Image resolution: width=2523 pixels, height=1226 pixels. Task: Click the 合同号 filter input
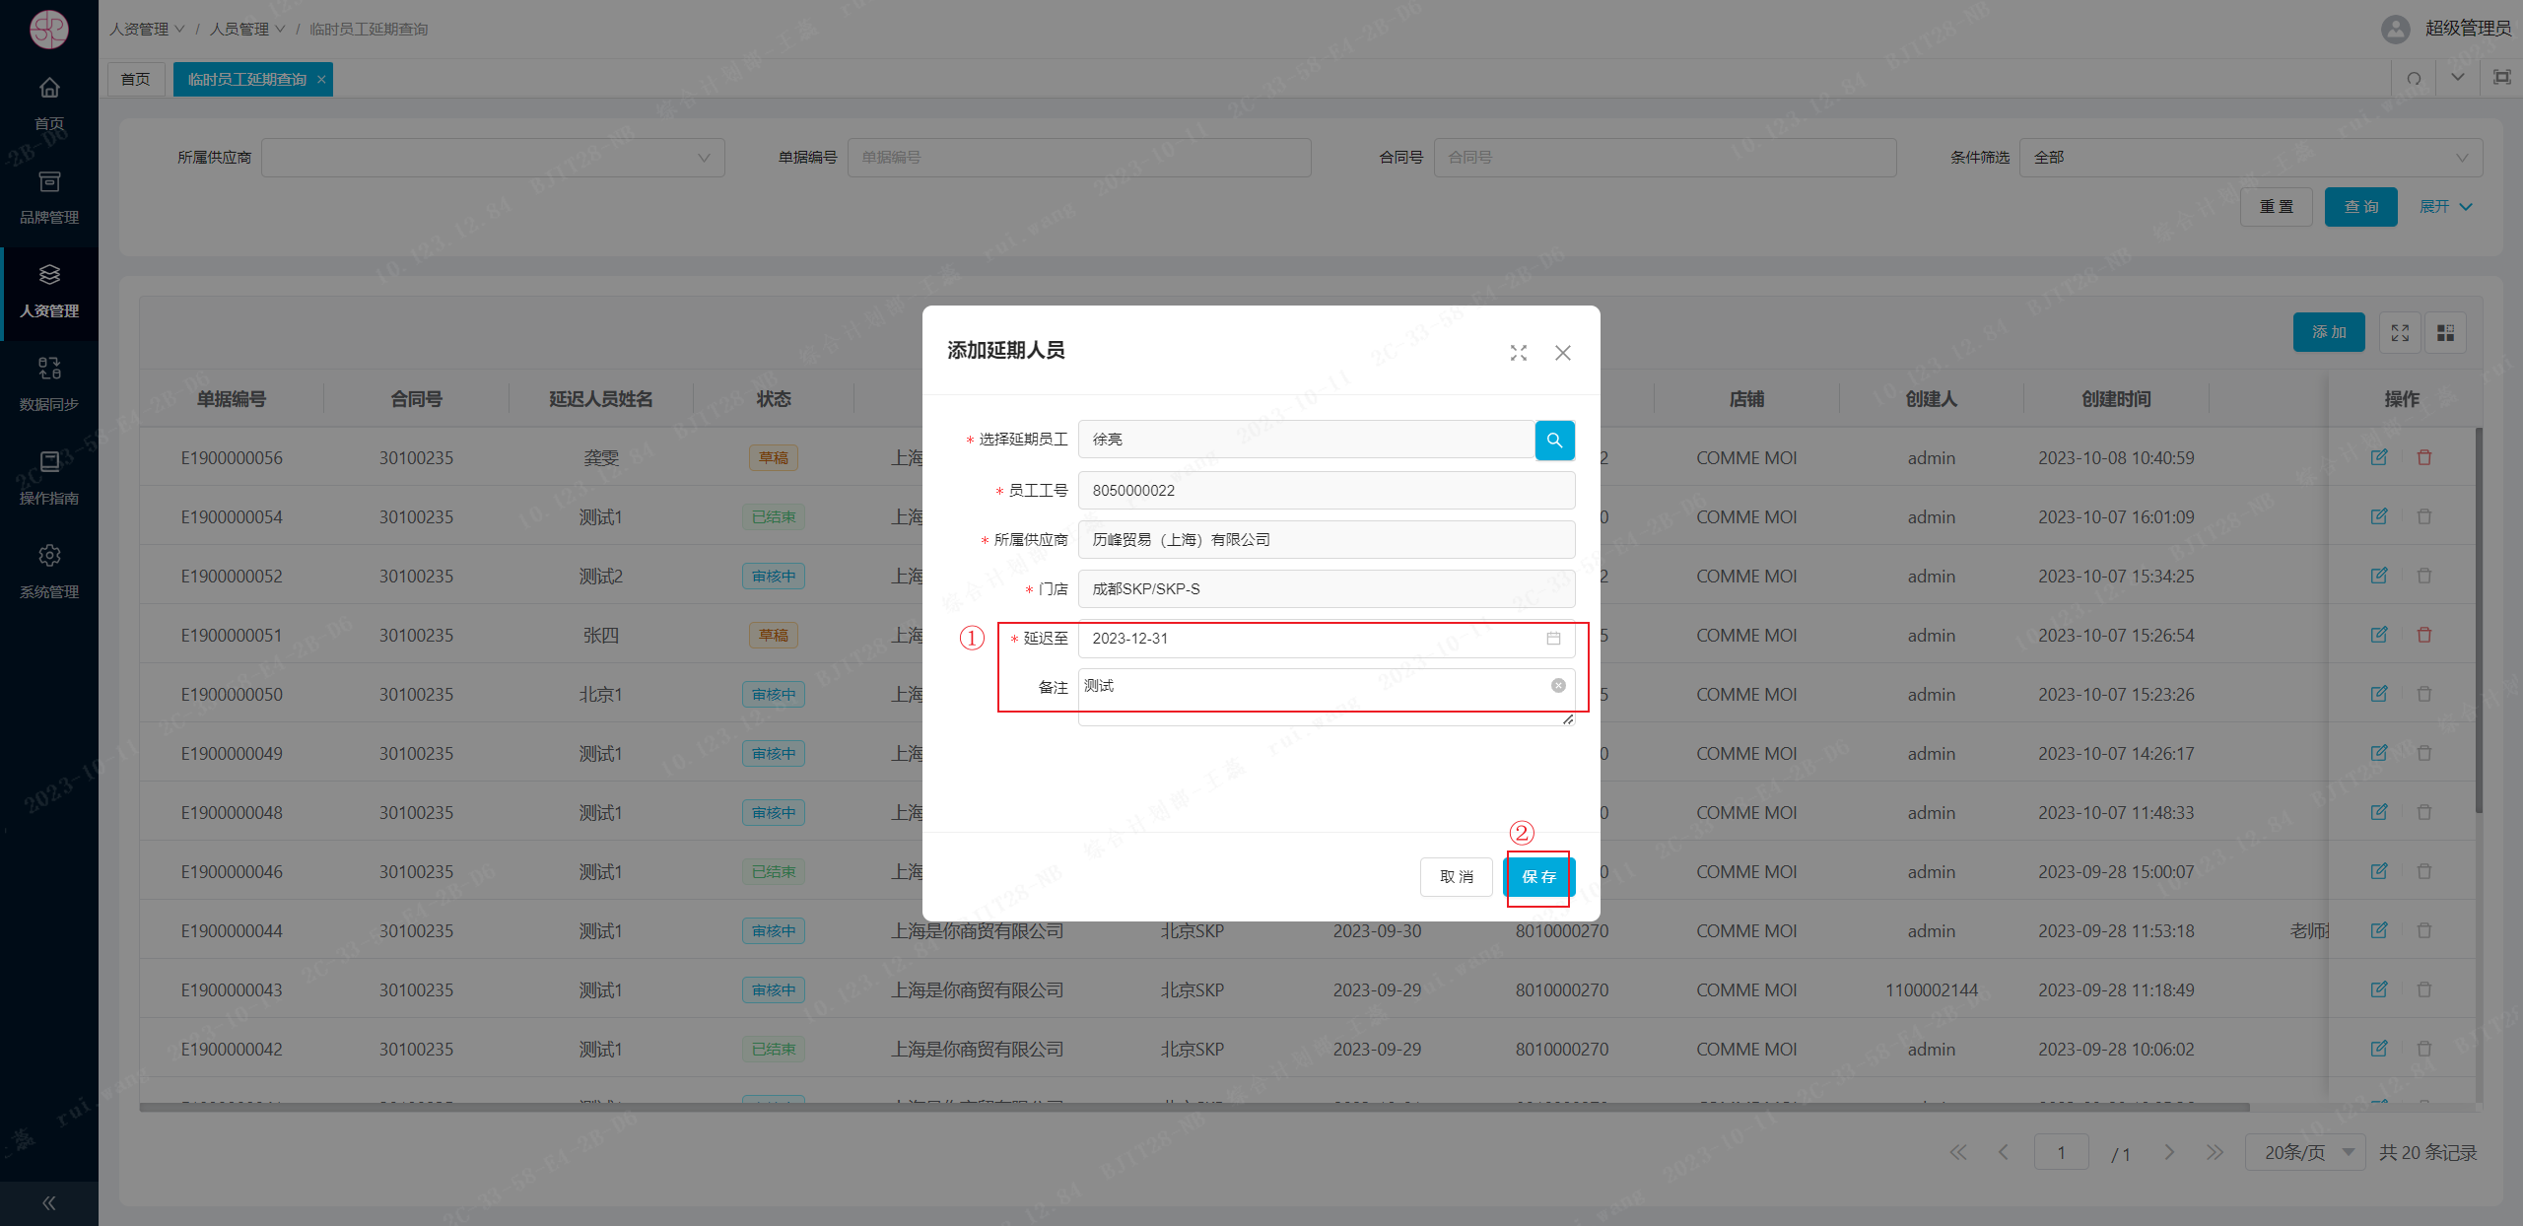click(1665, 158)
